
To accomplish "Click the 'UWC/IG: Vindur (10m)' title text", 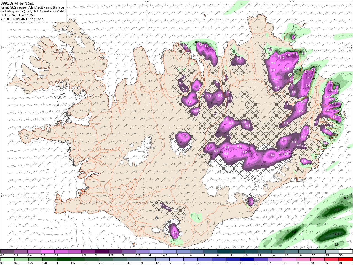I will coord(17,3).
